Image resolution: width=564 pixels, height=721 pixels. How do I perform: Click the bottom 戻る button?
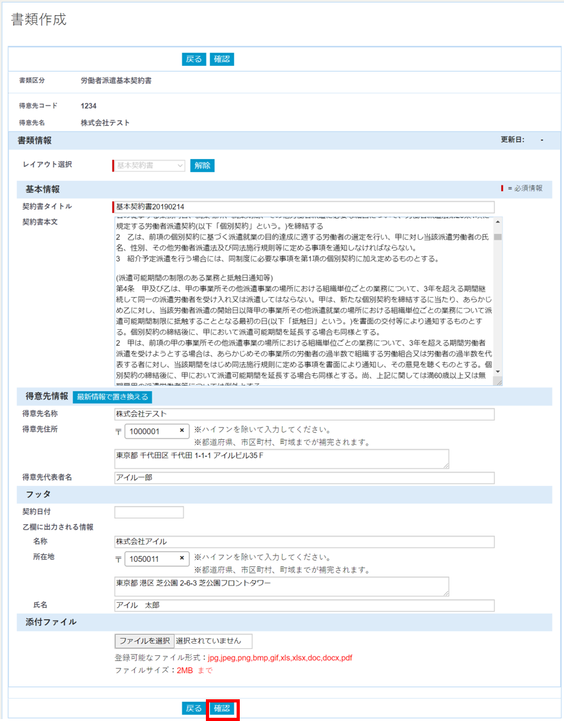194,709
